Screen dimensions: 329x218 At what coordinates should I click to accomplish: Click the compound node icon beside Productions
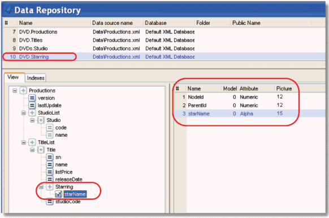point(23,90)
